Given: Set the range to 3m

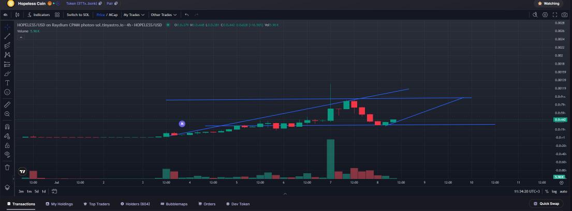Looking at the screenshot, I should pyautogui.click(x=21, y=191).
